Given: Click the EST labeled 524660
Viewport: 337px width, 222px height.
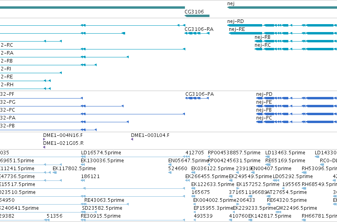Looking at the screenshot, I should coord(178,169).
